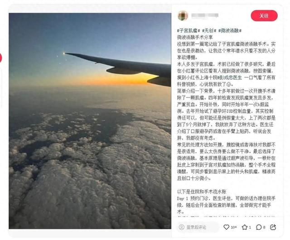
Task: Click the line 以下是住院和手术流水账
Action: pos(202,192)
